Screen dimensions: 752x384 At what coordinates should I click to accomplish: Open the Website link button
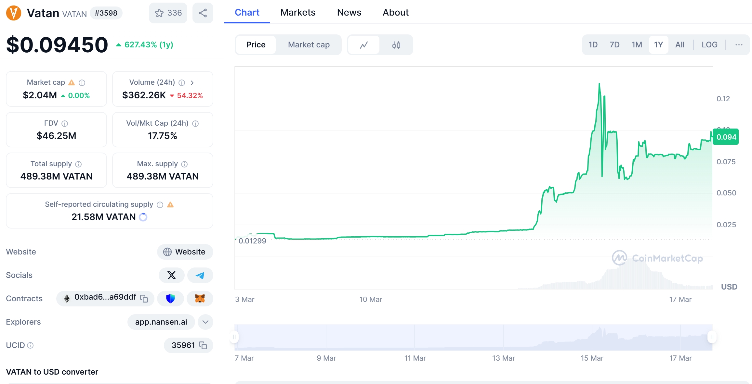click(185, 252)
